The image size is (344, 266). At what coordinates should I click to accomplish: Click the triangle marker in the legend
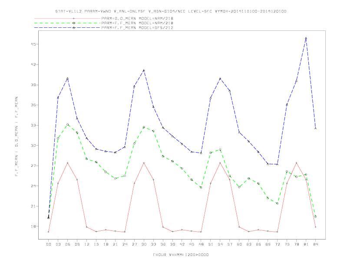pyautogui.click(x=74, y=28)
